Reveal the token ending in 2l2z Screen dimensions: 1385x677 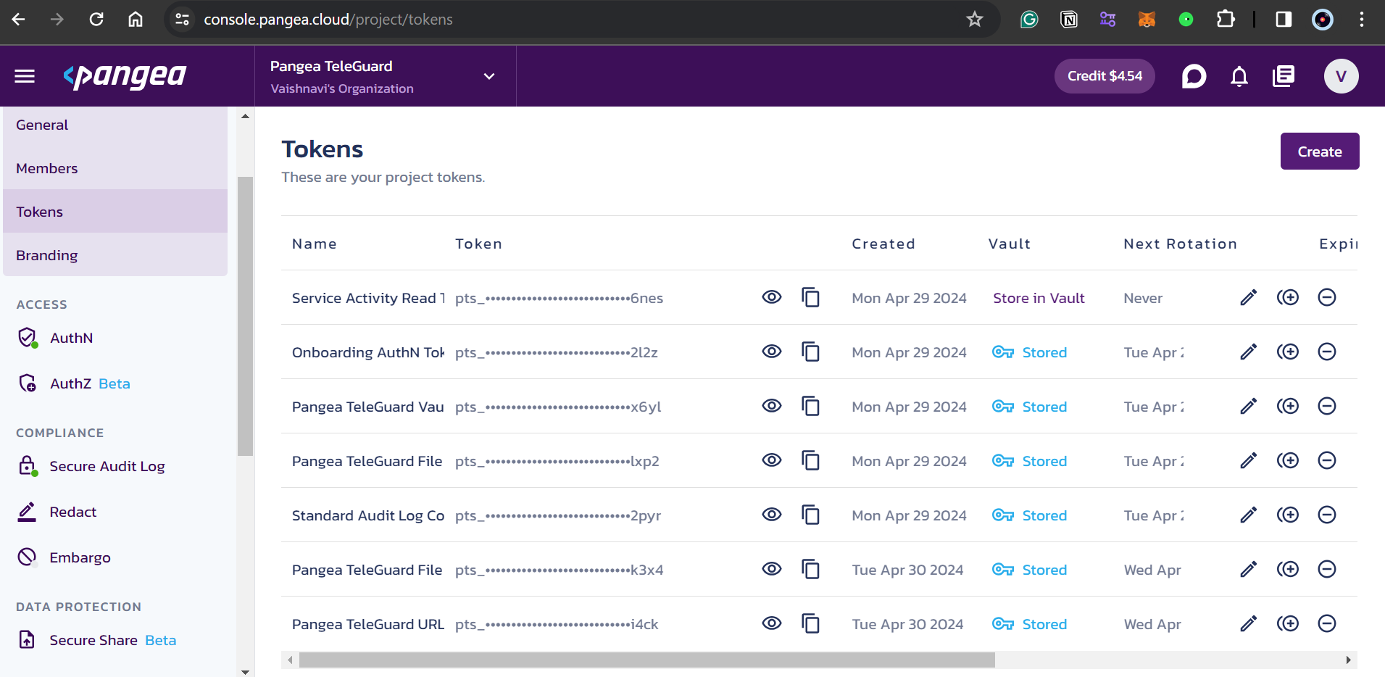772,352
